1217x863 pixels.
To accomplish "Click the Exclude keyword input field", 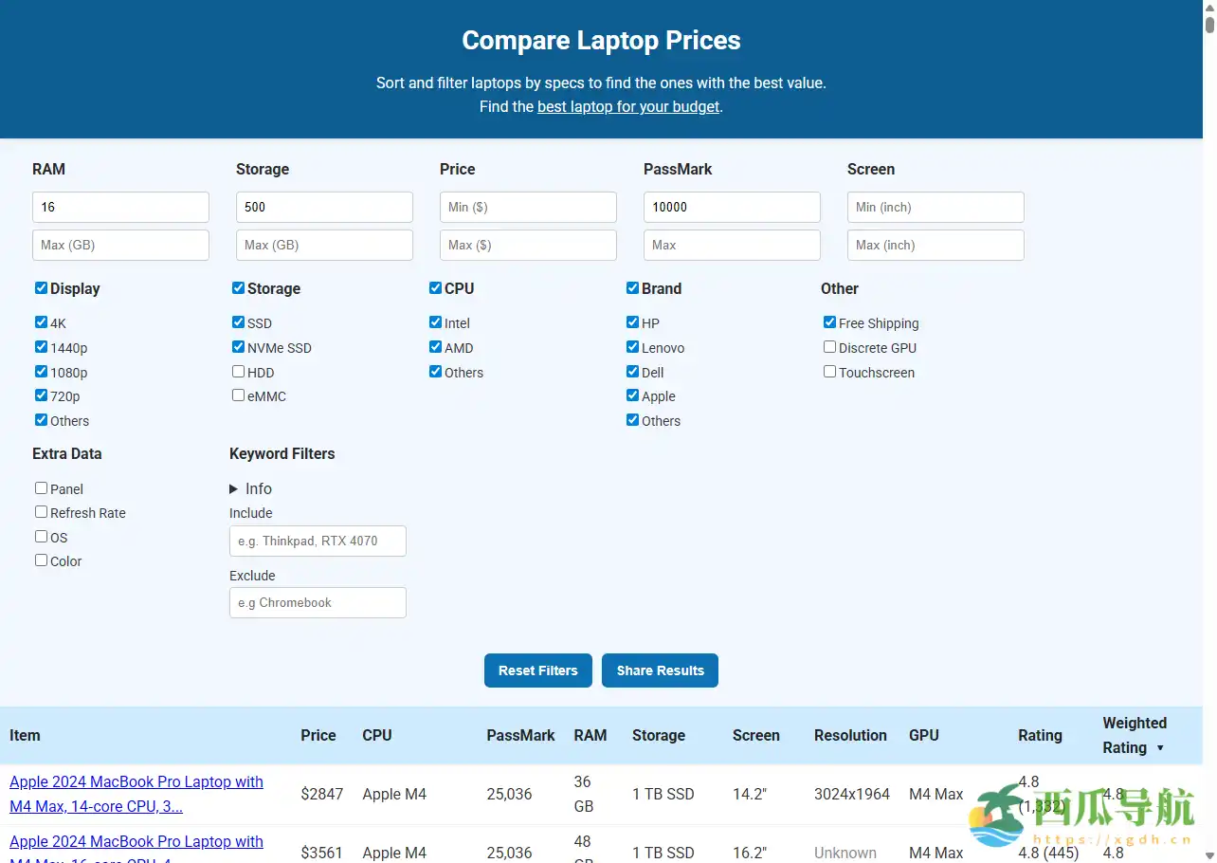I will (318, 602).
